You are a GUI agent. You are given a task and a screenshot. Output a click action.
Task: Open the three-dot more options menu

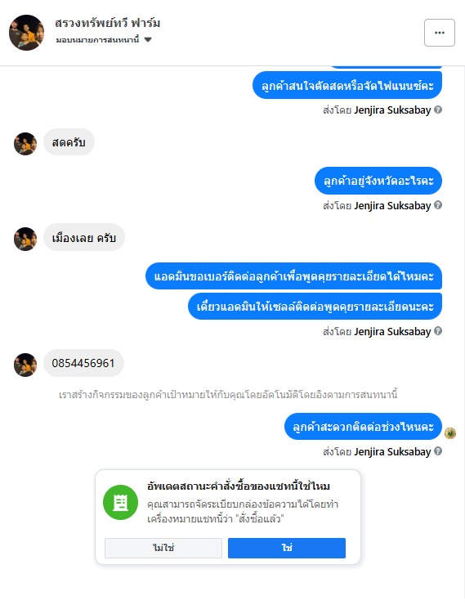440,33
